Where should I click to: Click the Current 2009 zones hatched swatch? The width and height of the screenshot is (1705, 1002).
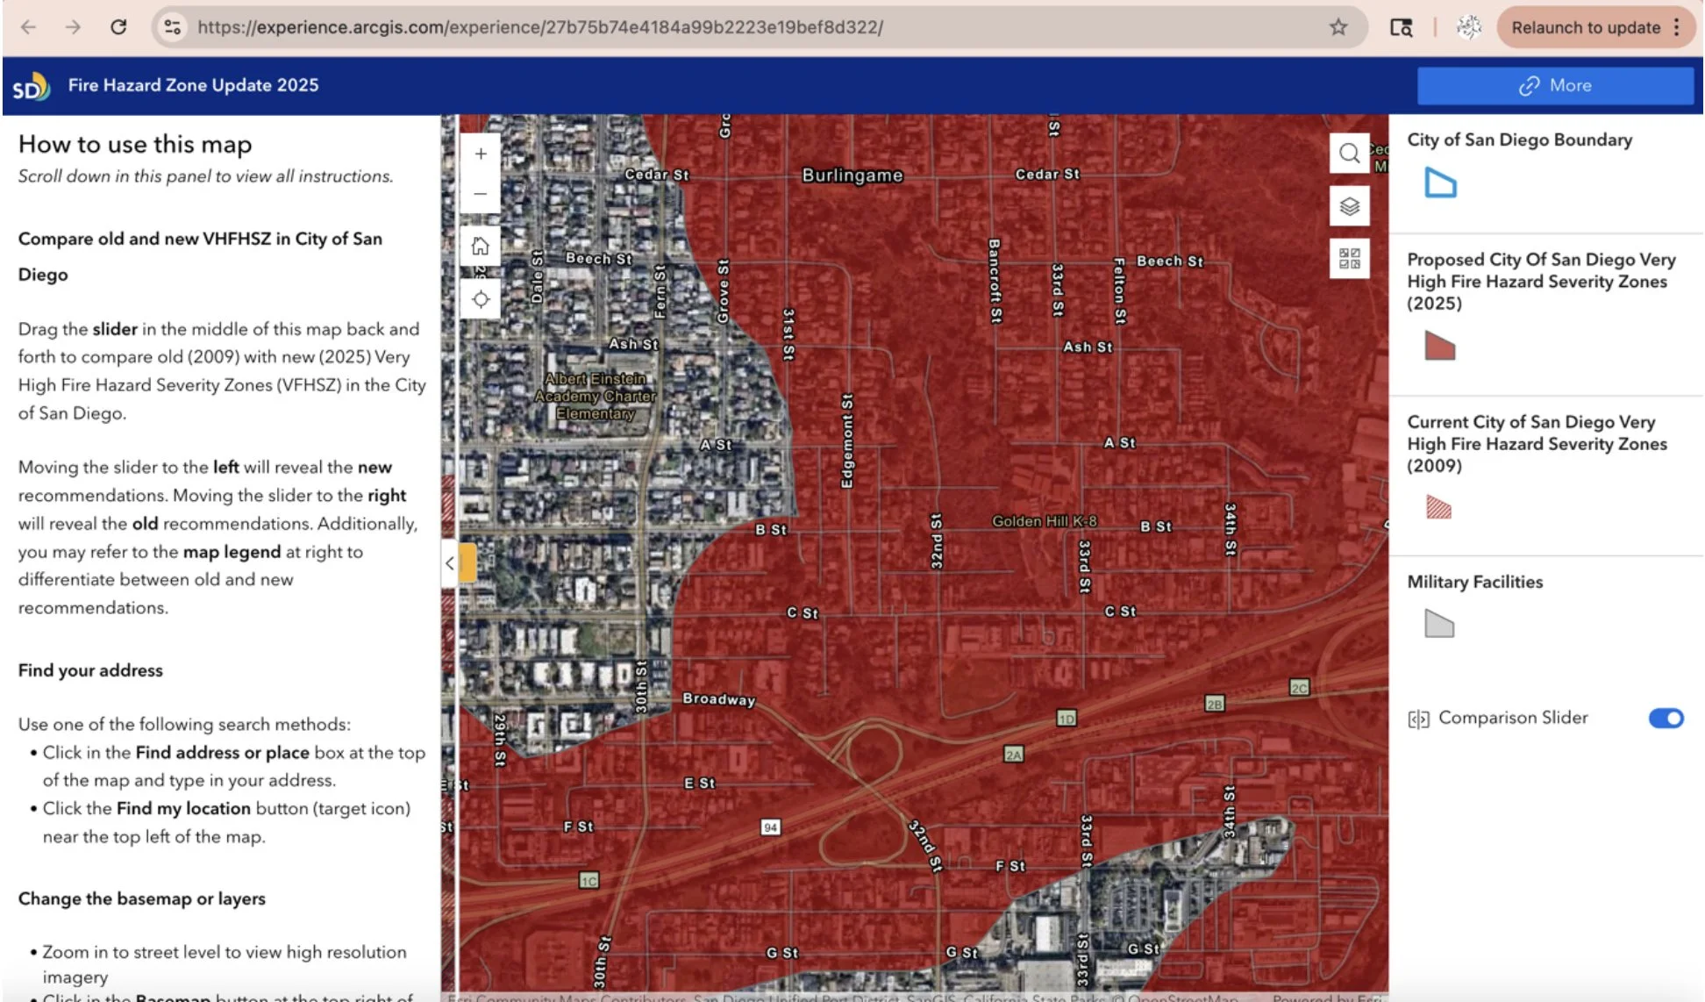pyautogui.click(x=1438, y=507)
